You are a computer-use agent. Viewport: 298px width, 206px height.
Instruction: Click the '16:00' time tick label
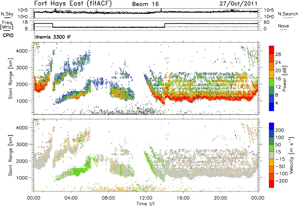[183, 198]
